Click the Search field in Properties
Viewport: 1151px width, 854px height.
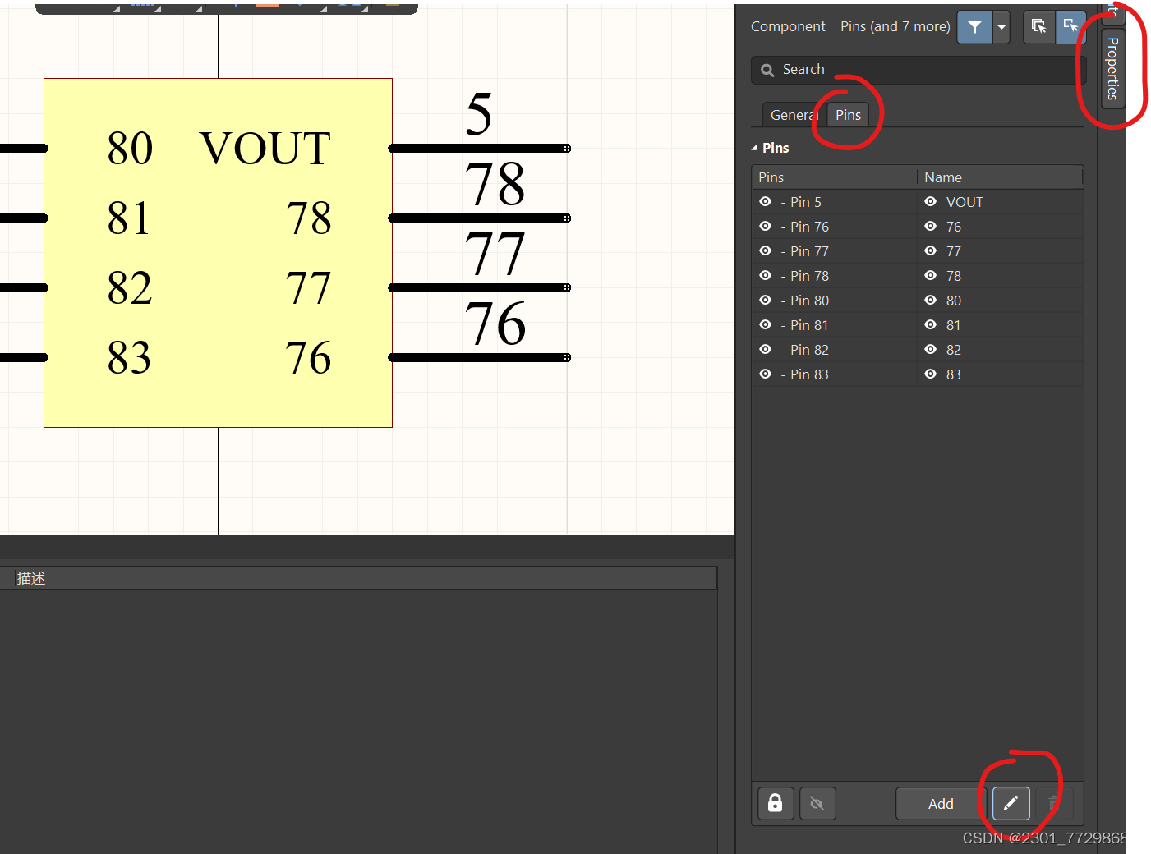(918, 70)
